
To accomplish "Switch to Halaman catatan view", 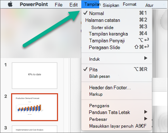I will click(x=116, y=20).
